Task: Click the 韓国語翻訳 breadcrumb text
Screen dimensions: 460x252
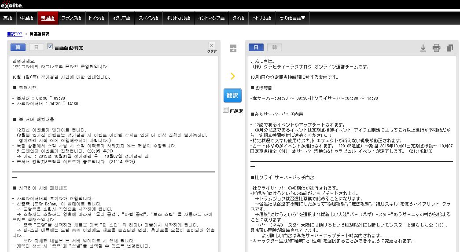Action: click(39, 34)
